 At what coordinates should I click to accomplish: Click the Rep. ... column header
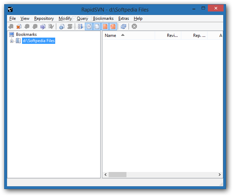[x=194, y=36]
